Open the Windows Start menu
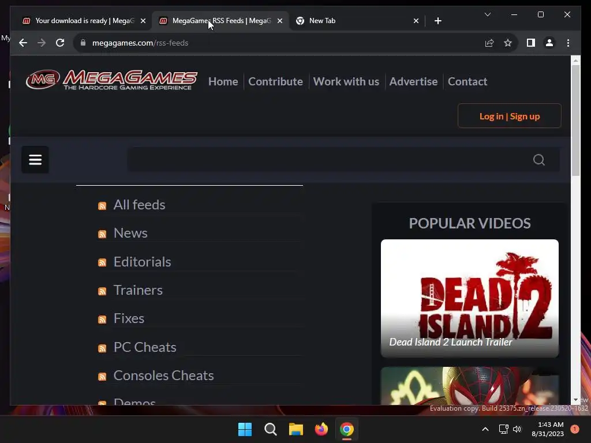Viewport: 591px width, 443px height. pos(245,429)
